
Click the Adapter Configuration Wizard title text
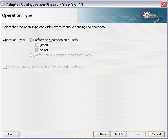[45, 4]
